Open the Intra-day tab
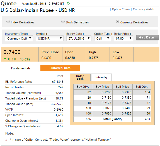The width and height of the screenshot is (160, 146). pyautogui.click(x=101, y=77)
